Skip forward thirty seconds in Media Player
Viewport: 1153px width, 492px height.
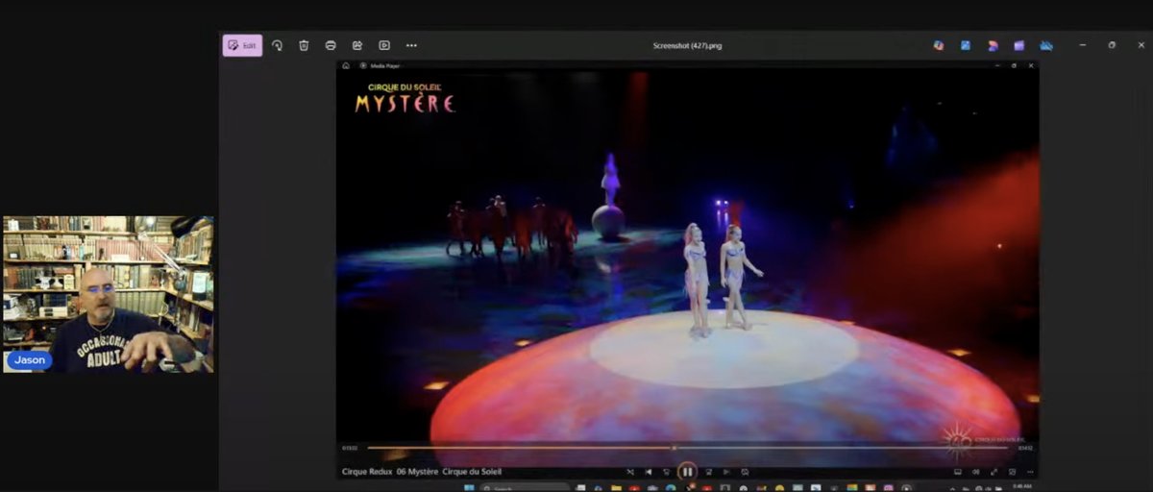(708, 472)
